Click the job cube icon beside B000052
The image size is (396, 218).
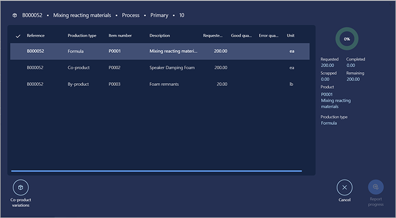(15, 15)
